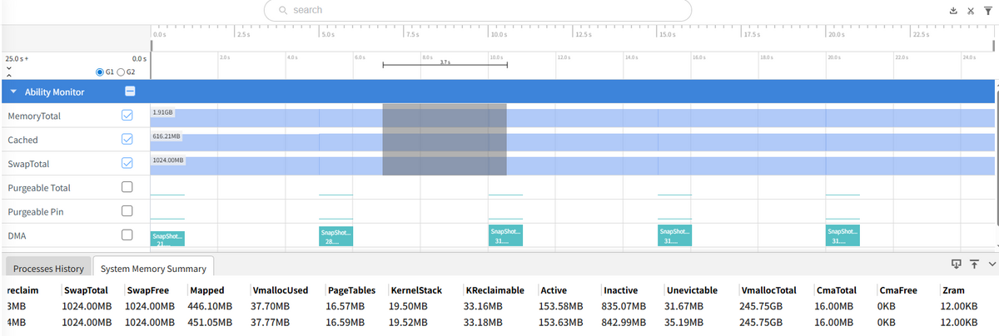
Task: Click the gray selected range in timeline
Action: pos(444,140)
